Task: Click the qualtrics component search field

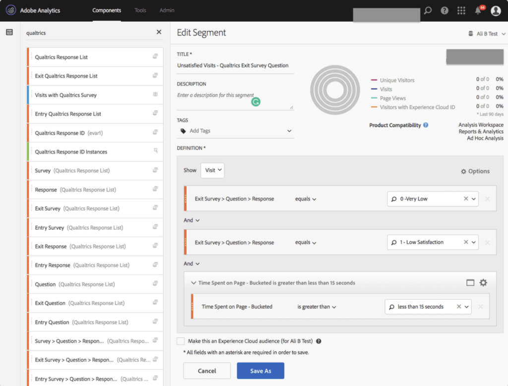Action: coord(89,33)
